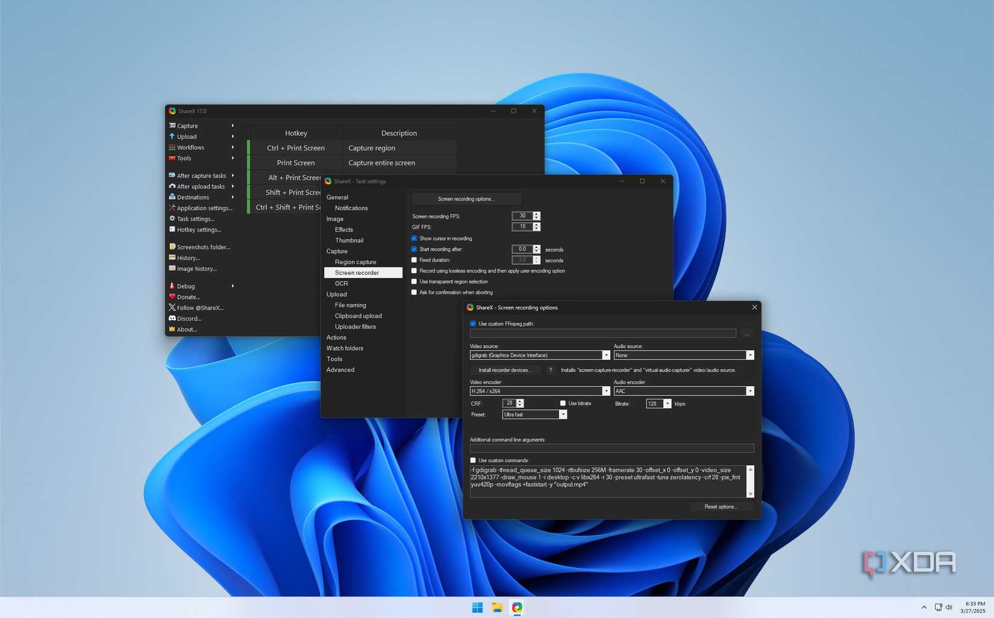
Task: Open the Capture menu icon in ShareX
Action: point(172,126)
